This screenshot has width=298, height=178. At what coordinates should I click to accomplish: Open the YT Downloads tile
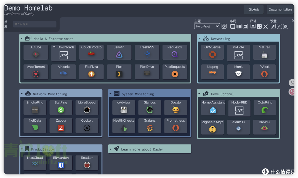63,53
